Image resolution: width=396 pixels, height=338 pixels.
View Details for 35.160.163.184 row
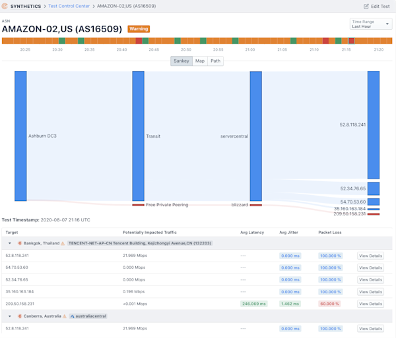(370, 292)
